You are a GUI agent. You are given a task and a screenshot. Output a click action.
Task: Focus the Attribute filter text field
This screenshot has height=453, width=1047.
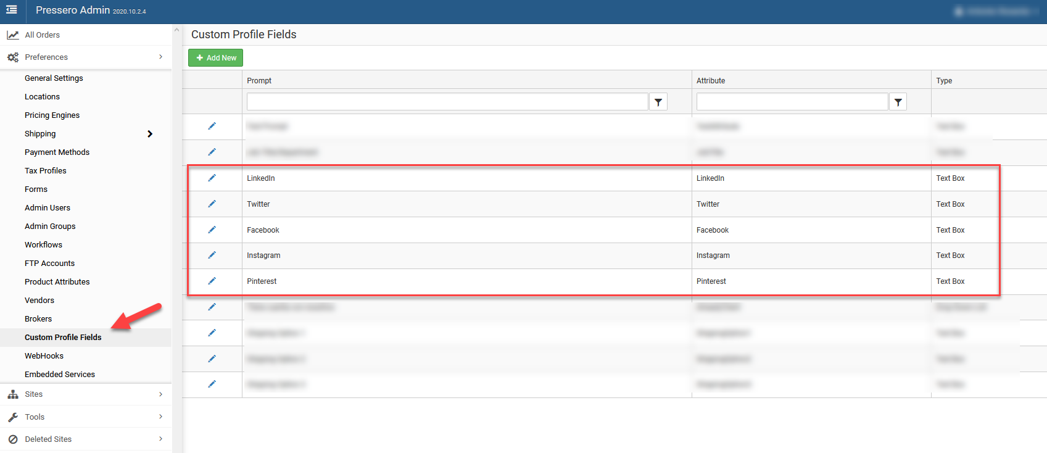(792, 102)
